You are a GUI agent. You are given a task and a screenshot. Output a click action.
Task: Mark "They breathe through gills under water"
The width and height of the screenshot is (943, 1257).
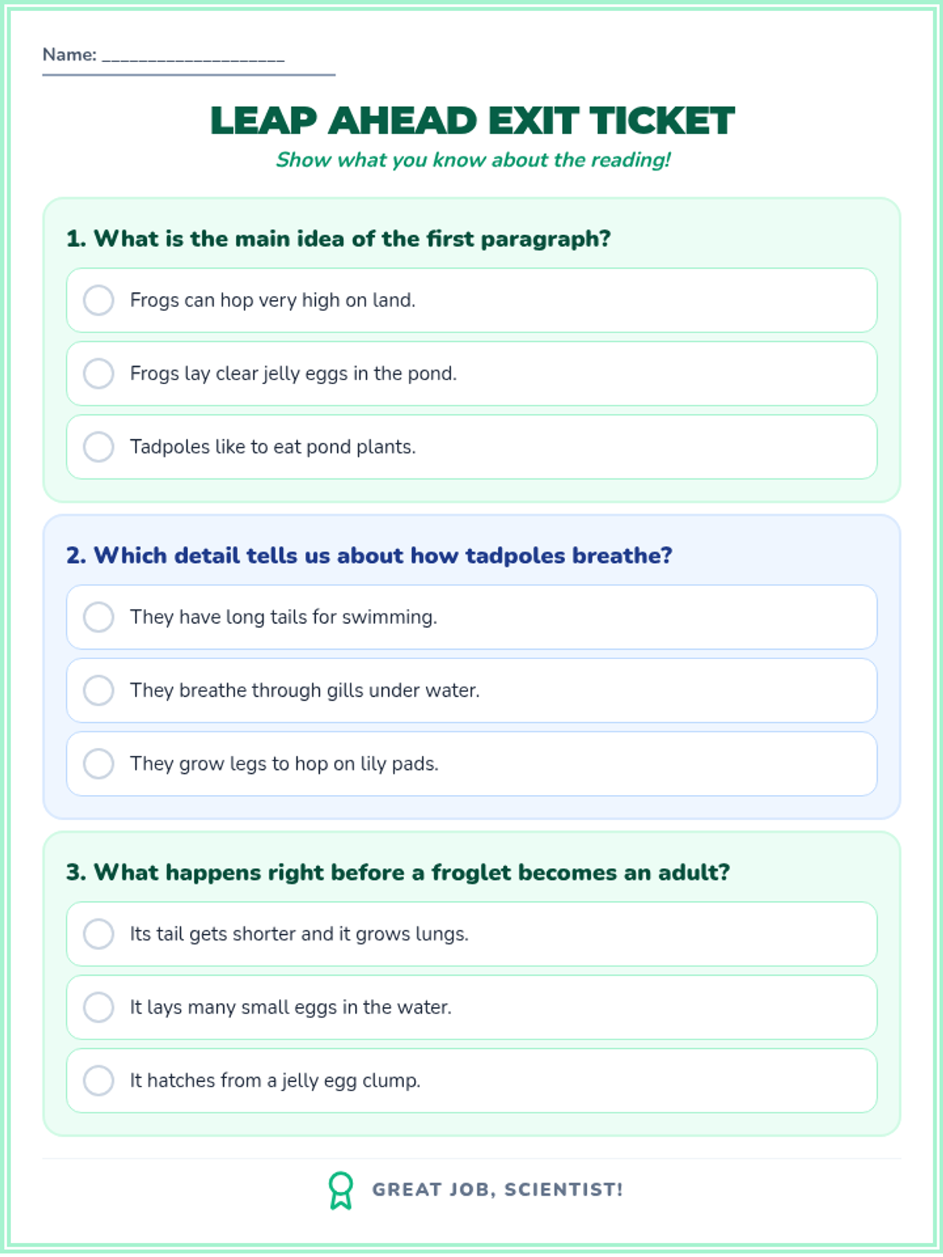point(99,691)
